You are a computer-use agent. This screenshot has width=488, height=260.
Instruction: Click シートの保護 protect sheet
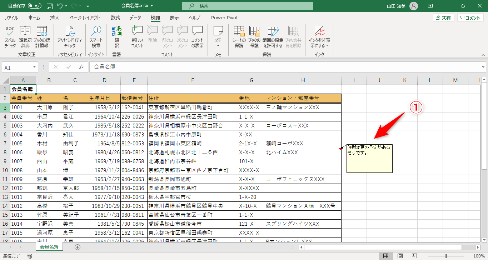click(x=239, y=37)
